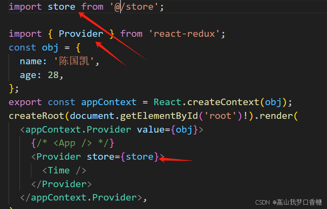The width and height of the screenshot is (327, 209).
Task: Click 'react-redux' module string
Action: [x=184, y=34]
